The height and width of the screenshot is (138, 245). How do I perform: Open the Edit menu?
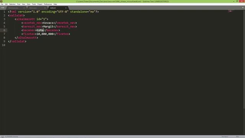pyautogui.click(x=6, y=4)
